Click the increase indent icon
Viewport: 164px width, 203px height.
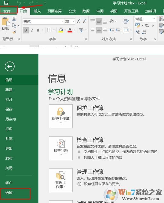coord(118,30)
